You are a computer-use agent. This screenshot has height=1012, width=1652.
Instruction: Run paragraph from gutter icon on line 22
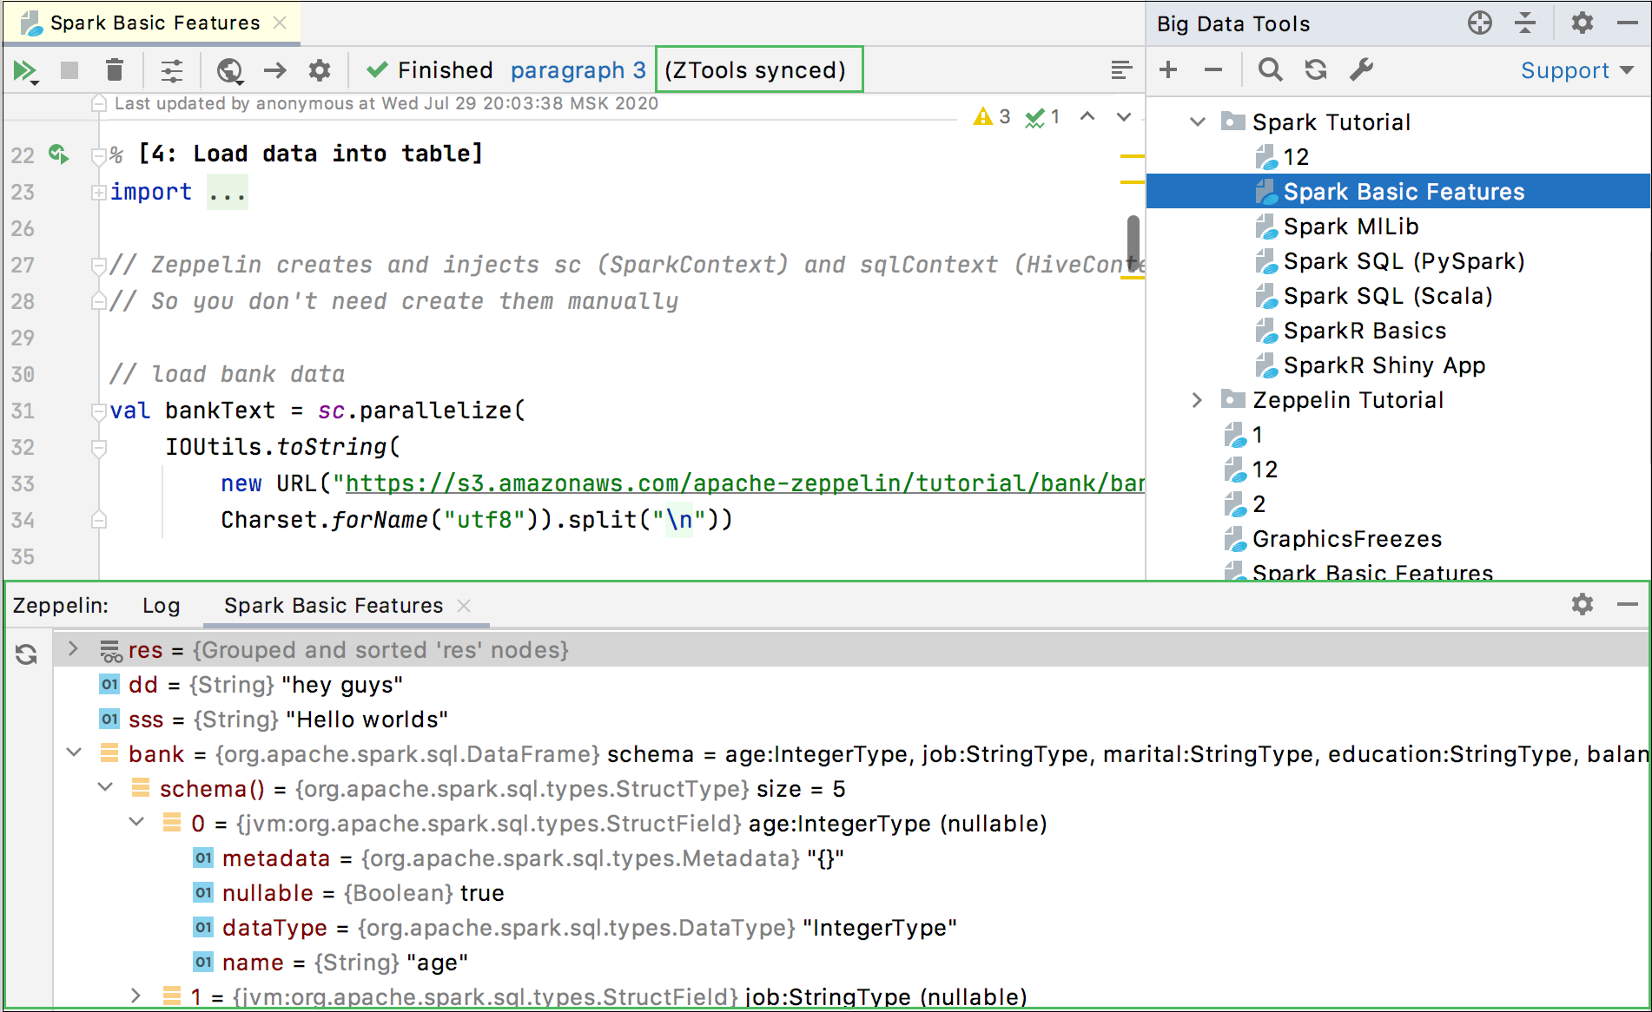[58, 154]
